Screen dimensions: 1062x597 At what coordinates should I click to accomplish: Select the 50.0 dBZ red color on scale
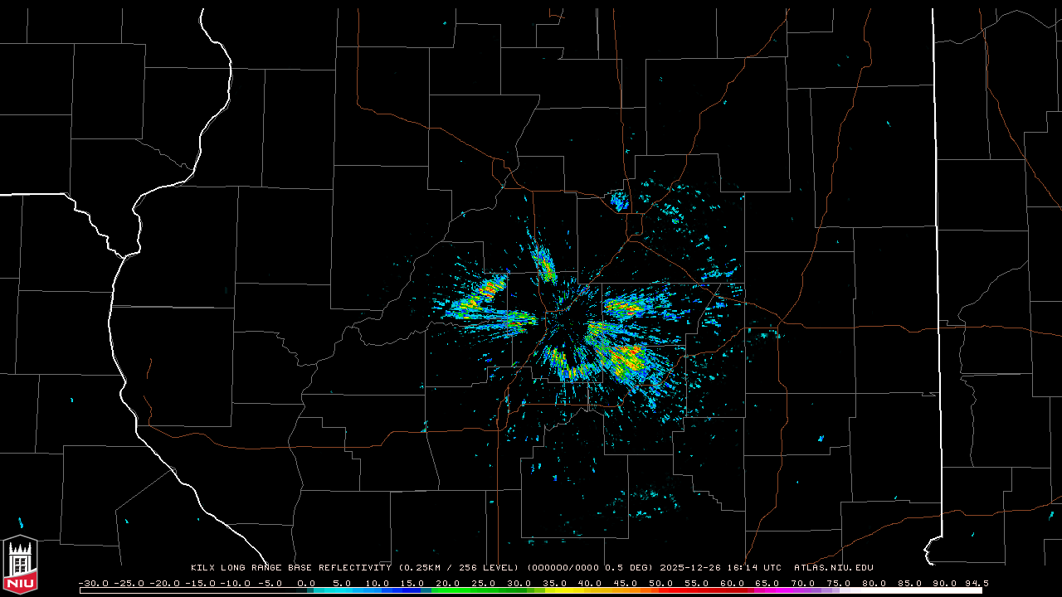[x=661, y=590]
